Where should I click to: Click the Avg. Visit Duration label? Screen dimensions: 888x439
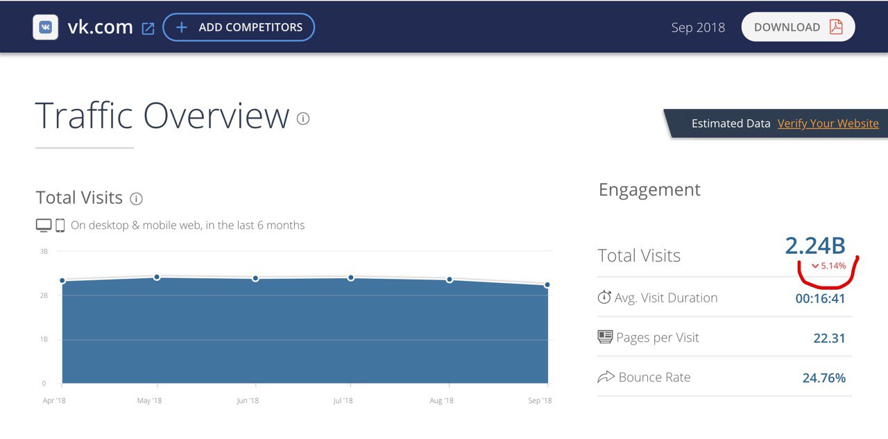[x=666, y=298]
